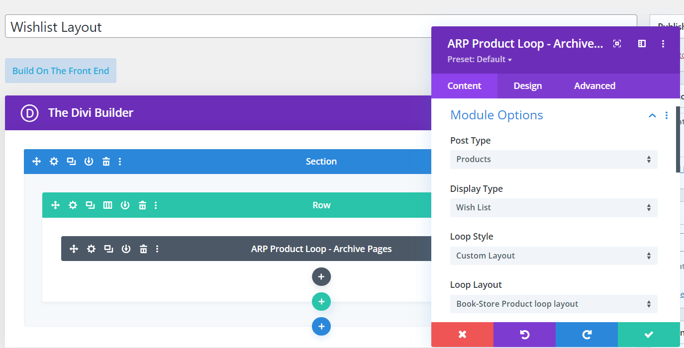Delete the ARP Product Loop module
The image size is (684, 348).
pos(143,249)
